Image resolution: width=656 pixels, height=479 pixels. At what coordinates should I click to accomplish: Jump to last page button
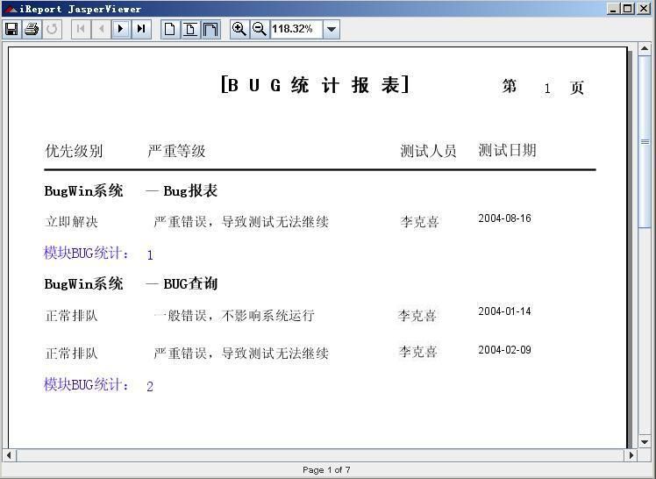tap(141, 29)
